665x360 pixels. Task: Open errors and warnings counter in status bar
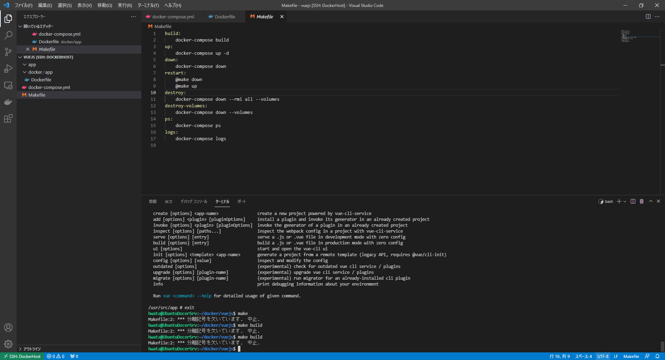56,356
